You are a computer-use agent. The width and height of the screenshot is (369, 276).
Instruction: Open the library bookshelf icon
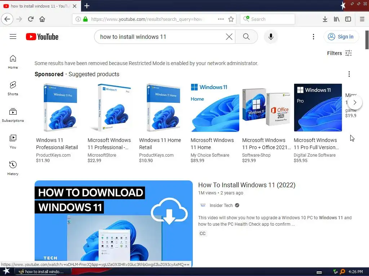(x=337, y=19)
